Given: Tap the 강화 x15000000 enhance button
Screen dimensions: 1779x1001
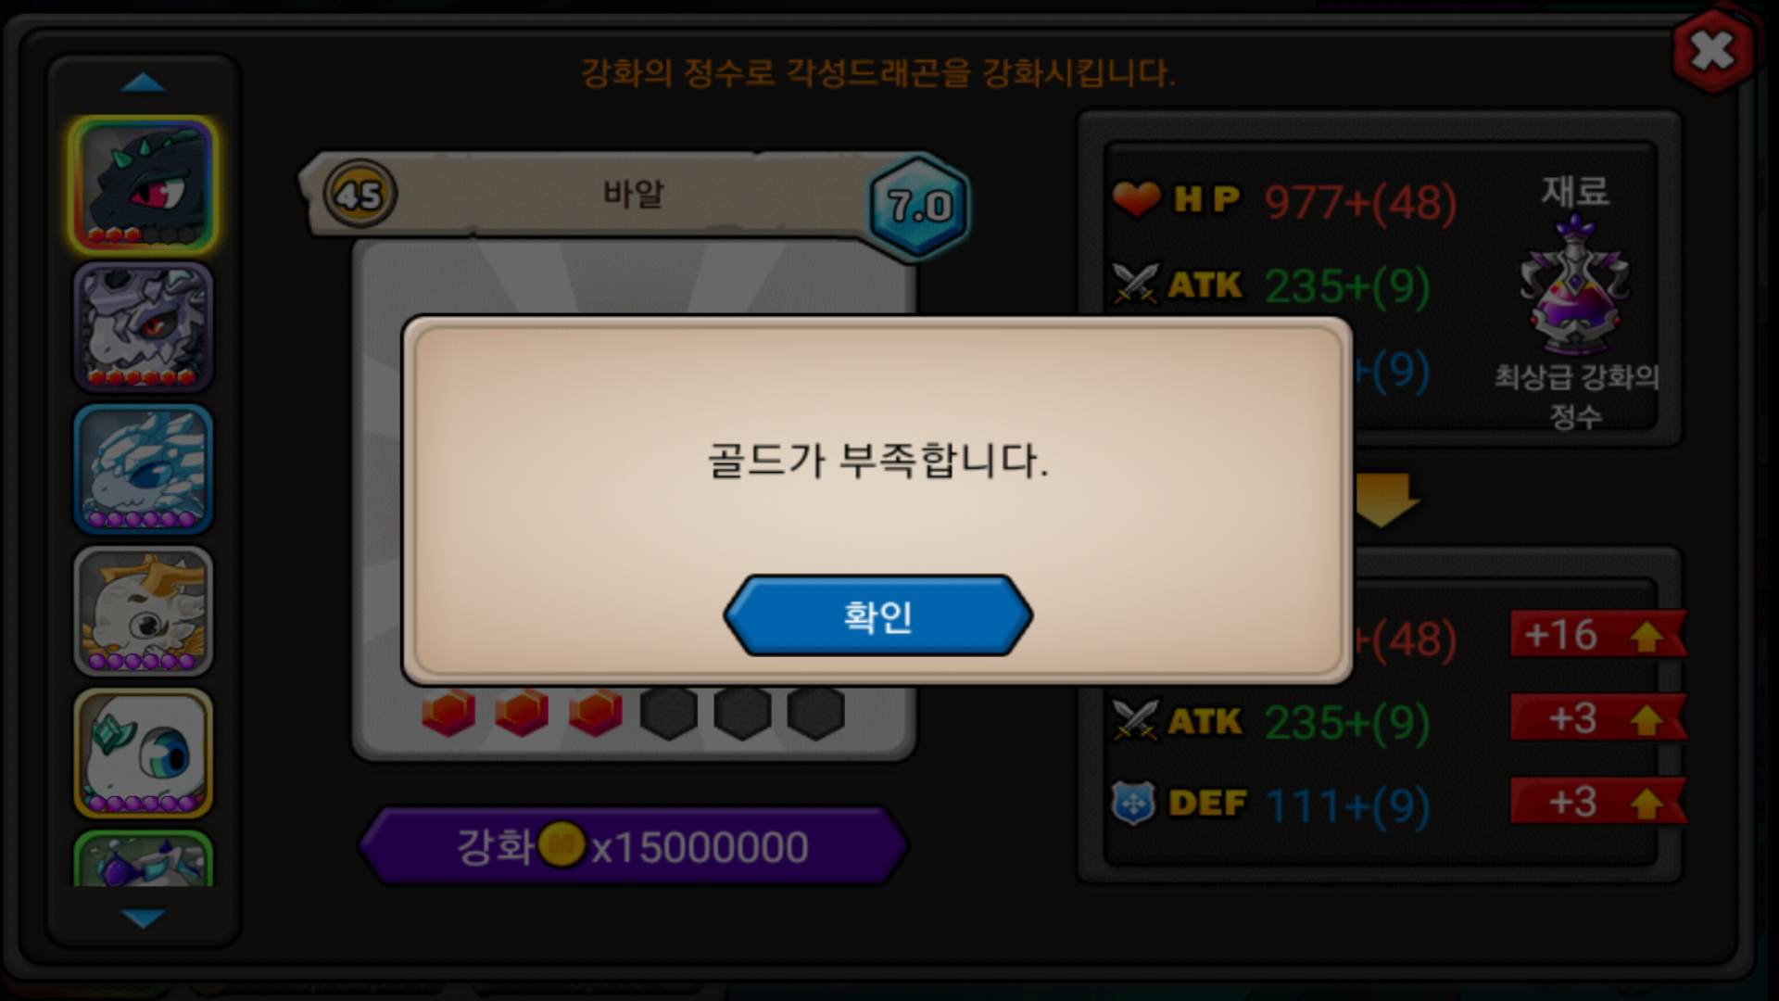Looking at the screenshot, I should [x=633, y=846].
